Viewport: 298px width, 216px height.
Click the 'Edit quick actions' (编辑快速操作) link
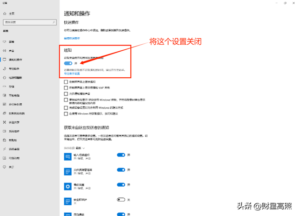72,37
